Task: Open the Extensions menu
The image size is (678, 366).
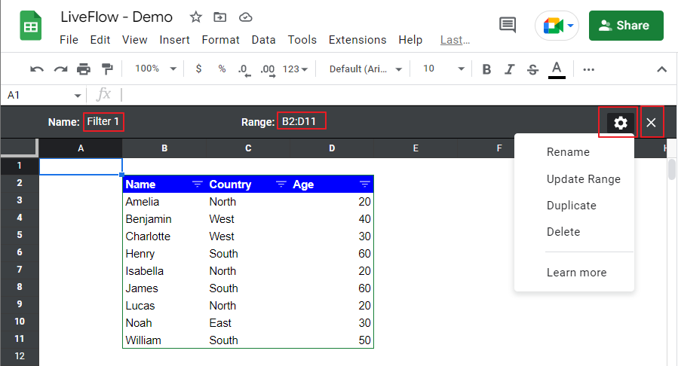Action: tap(357, 40)
